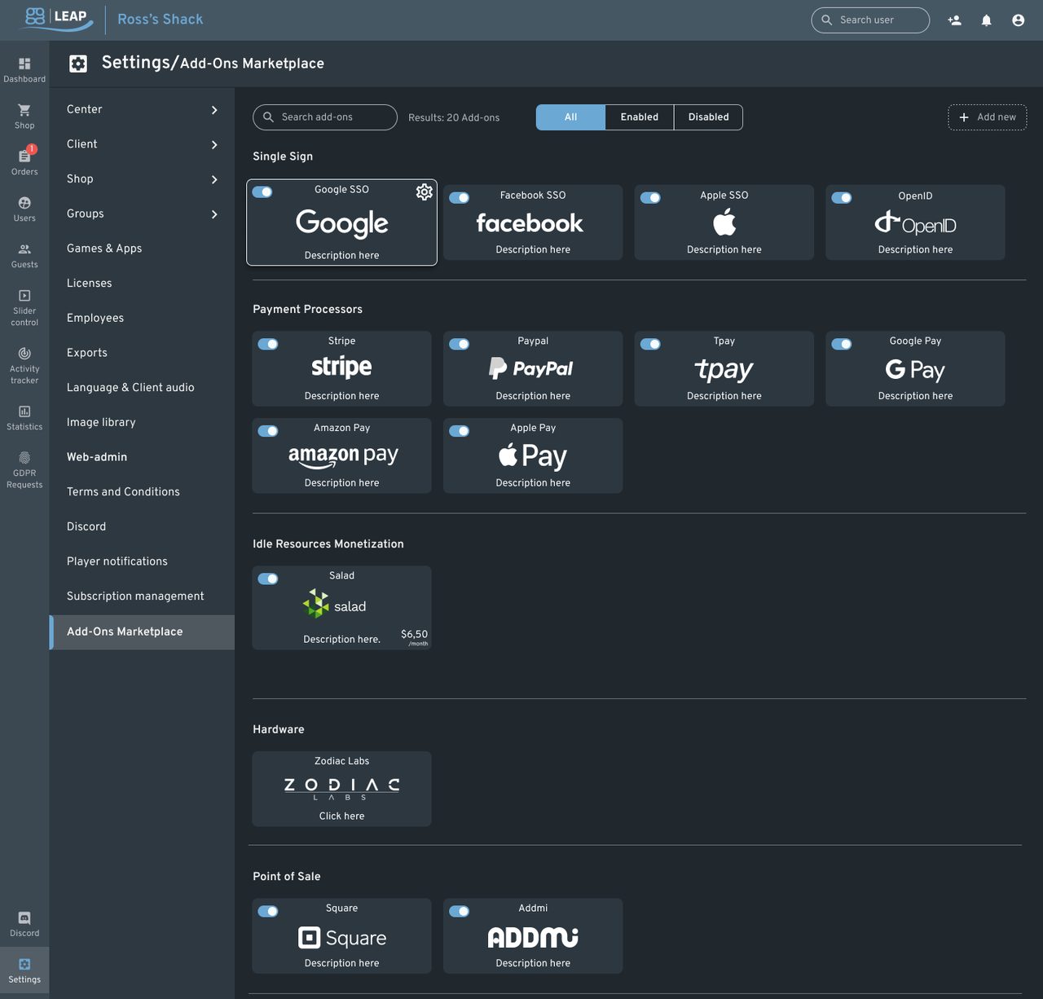
Task: Select the All filter tab
Action: [x=570, y=117]
